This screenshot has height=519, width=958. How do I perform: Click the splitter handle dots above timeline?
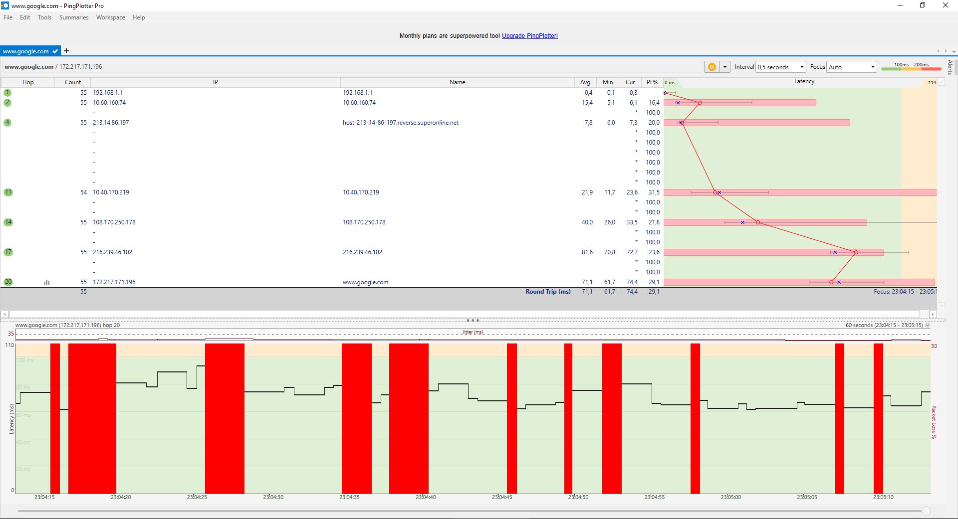point(473,320)
